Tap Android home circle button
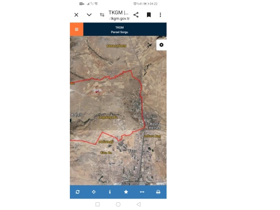Viewport: 280px width, 210px height. coord(118,204)
